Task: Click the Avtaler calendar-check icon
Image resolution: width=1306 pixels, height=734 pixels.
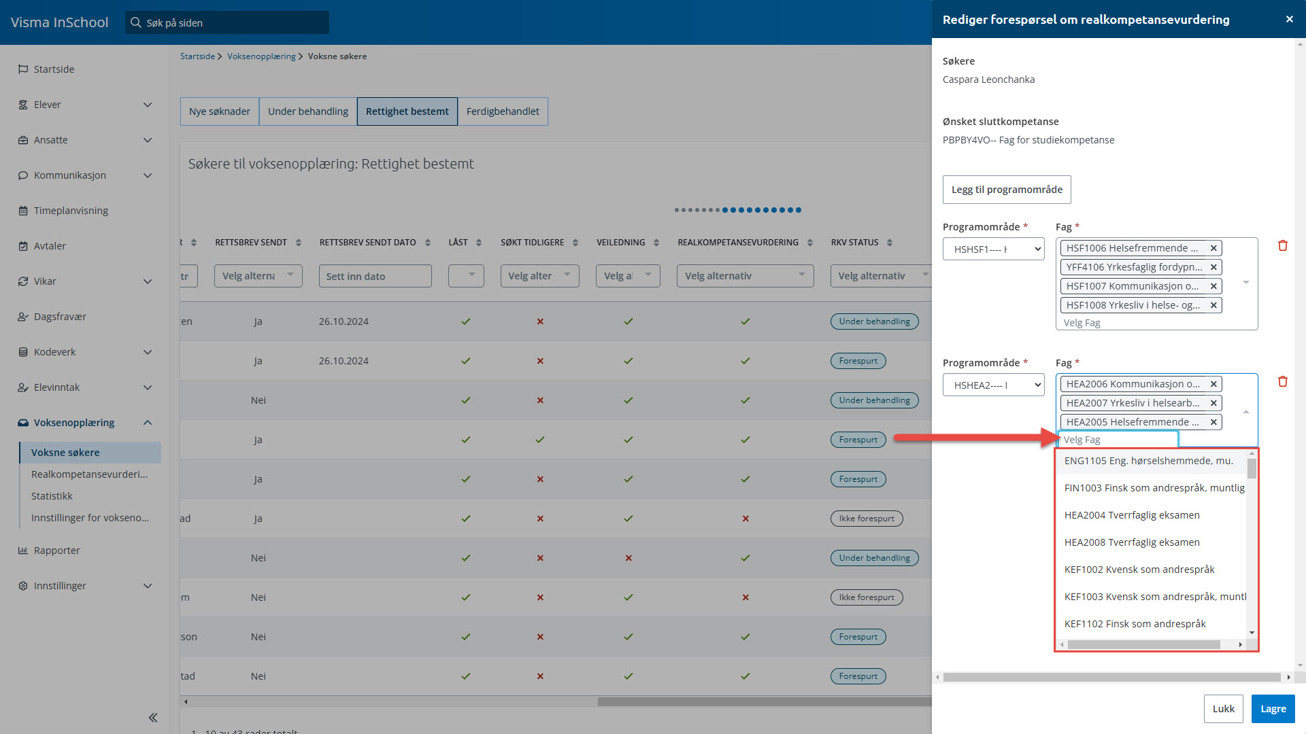Action: (x=23, y=246)
